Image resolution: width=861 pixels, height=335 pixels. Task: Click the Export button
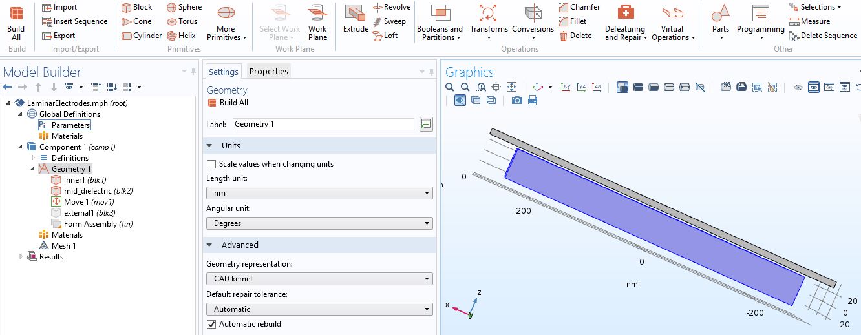tap(59, 36)
